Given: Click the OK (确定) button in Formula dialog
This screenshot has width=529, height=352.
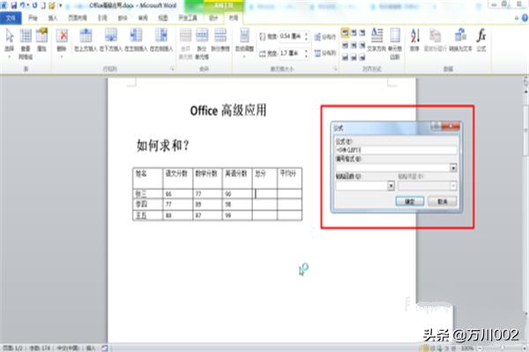Looking at the screenshot, I should 410,202.
